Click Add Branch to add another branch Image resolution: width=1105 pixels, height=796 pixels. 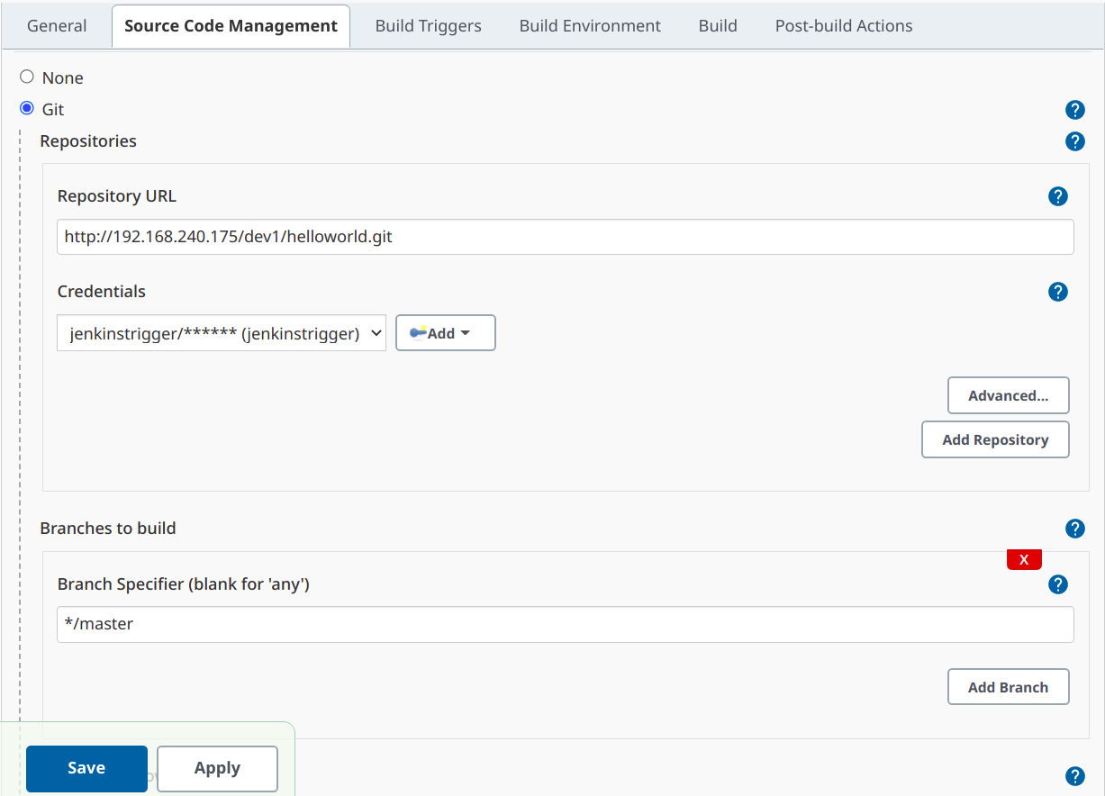pos(1008,686)
